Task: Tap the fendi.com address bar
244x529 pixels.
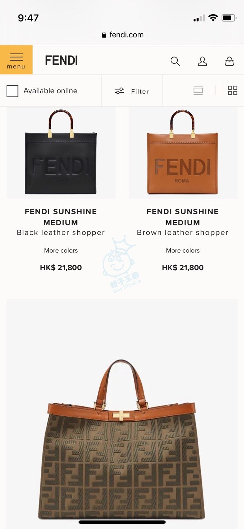Action: pyautogui.click(x=122, y=35)
